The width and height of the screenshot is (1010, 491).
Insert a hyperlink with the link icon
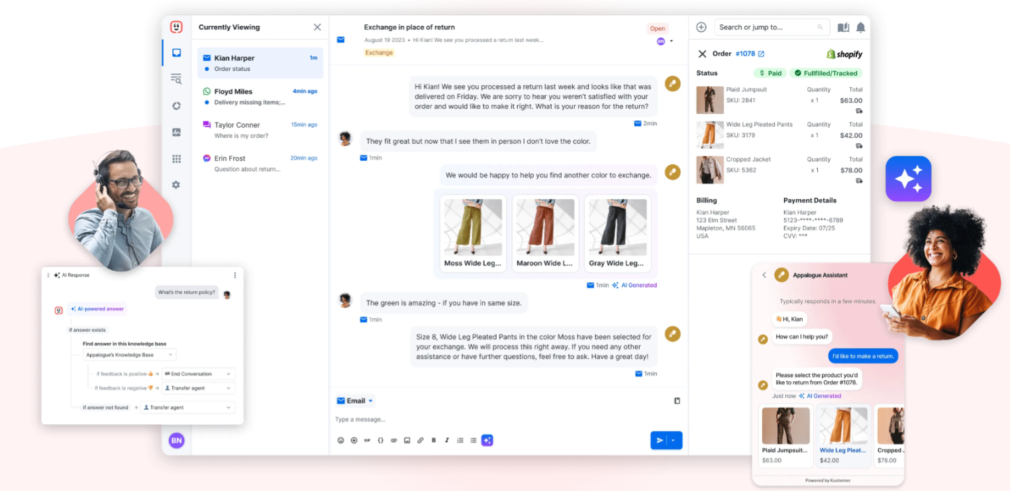pos(421,440)
